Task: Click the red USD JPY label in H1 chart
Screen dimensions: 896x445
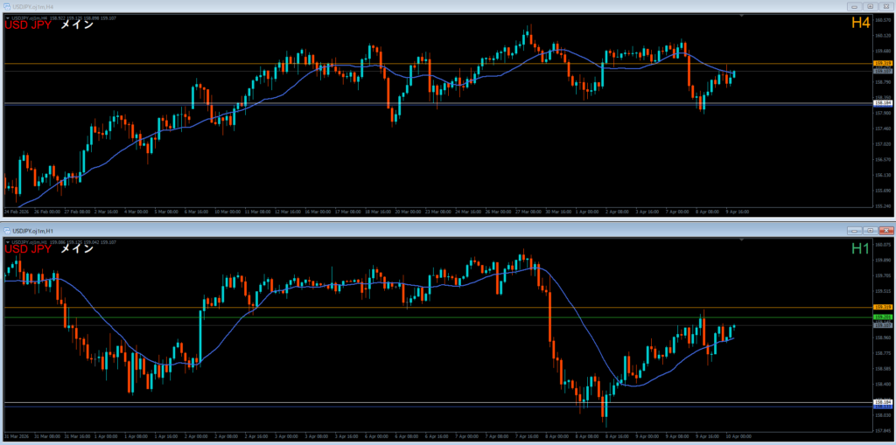Action: (28, 249)
